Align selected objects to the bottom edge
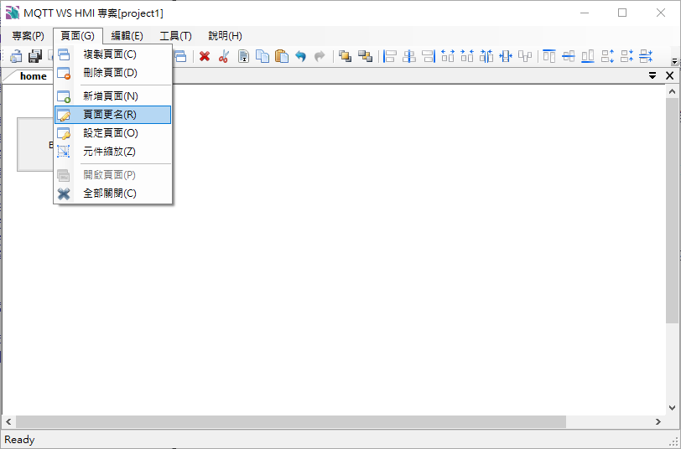 [x=588, y=56]
